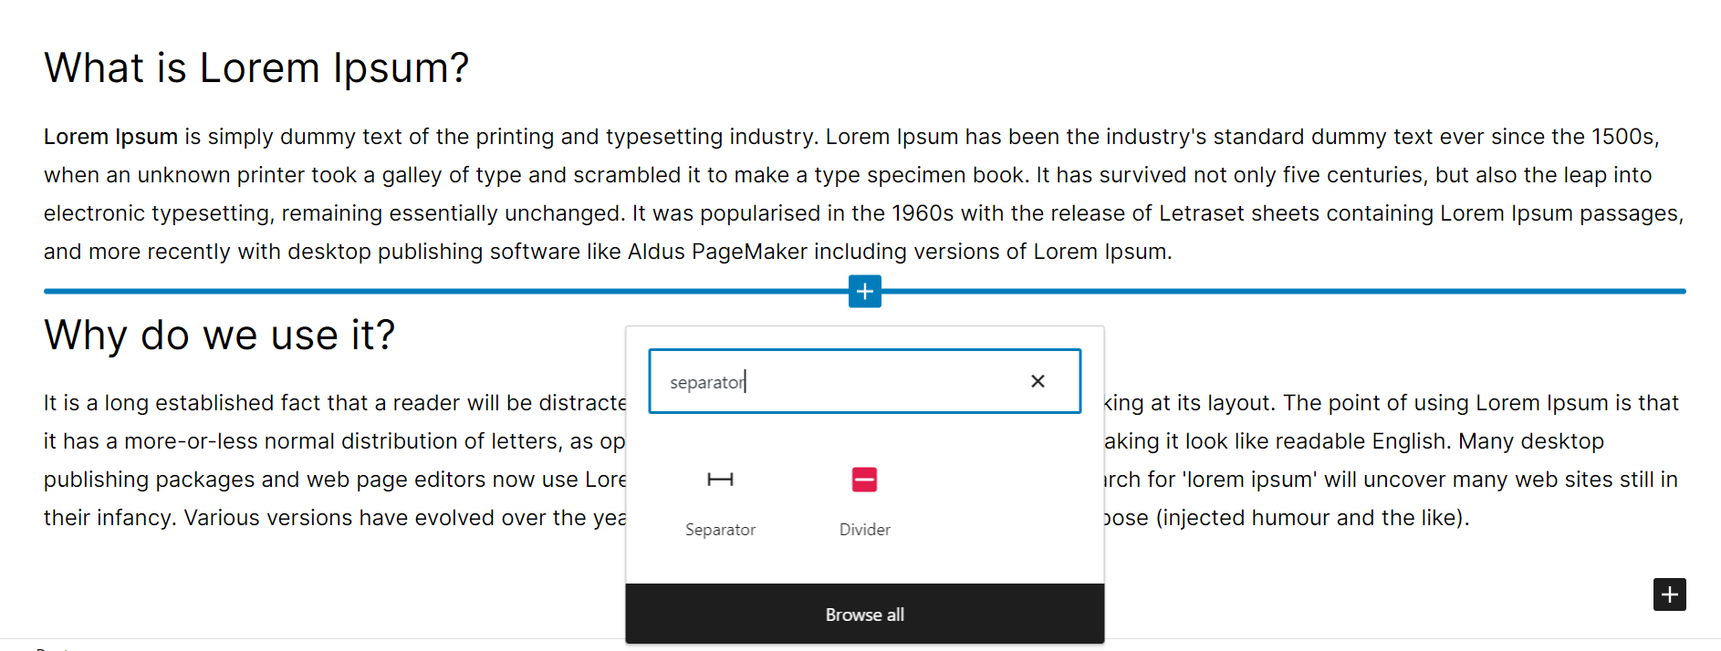Select the Divider block icon

click(864, 501)
